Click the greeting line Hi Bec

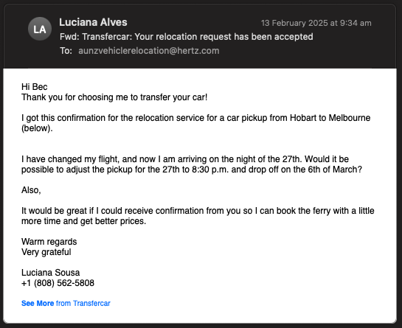point(35,87)
